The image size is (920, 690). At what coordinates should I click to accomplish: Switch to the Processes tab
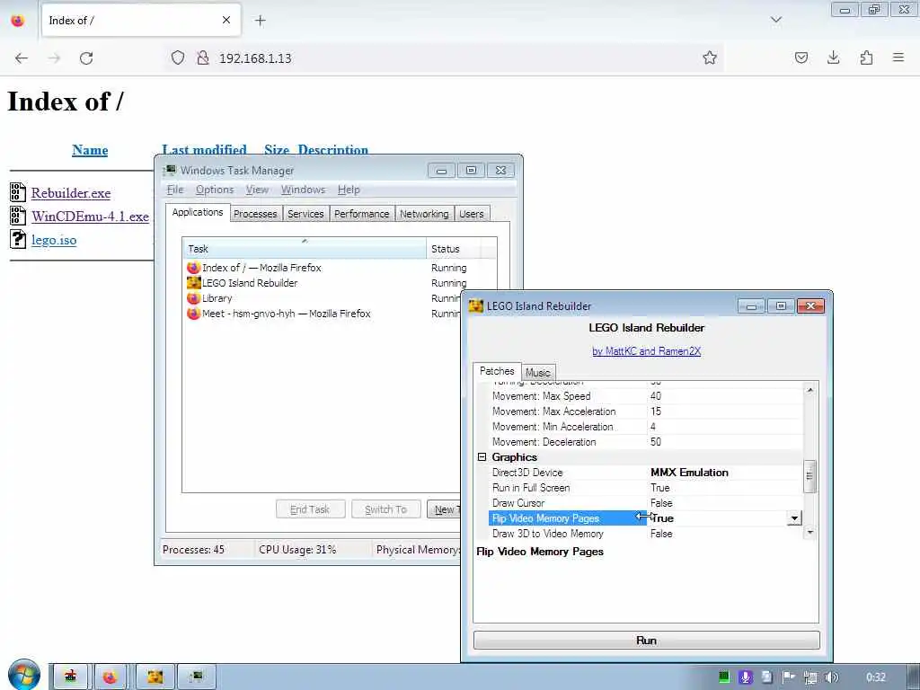255,214
